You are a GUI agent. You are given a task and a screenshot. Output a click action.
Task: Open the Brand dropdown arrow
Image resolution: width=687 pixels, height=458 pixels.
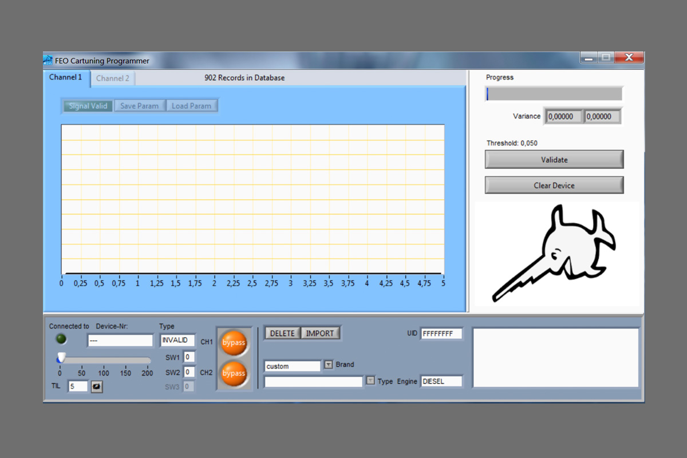point(329,365)
